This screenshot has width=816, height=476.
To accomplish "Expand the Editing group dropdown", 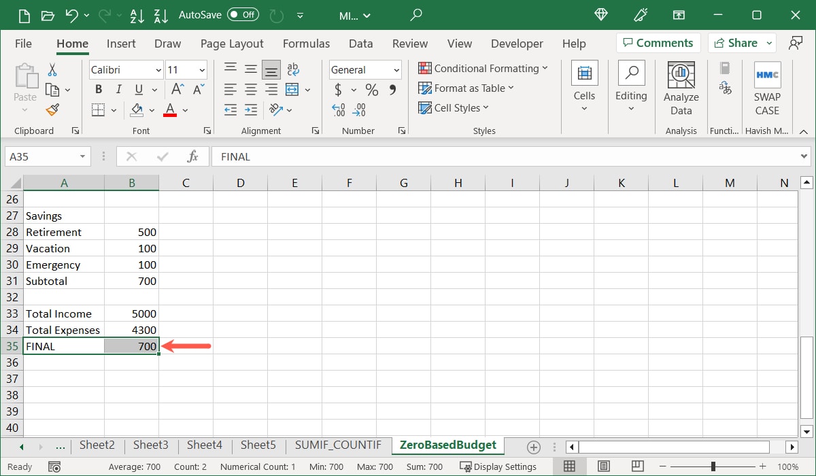I will point(631,108).
